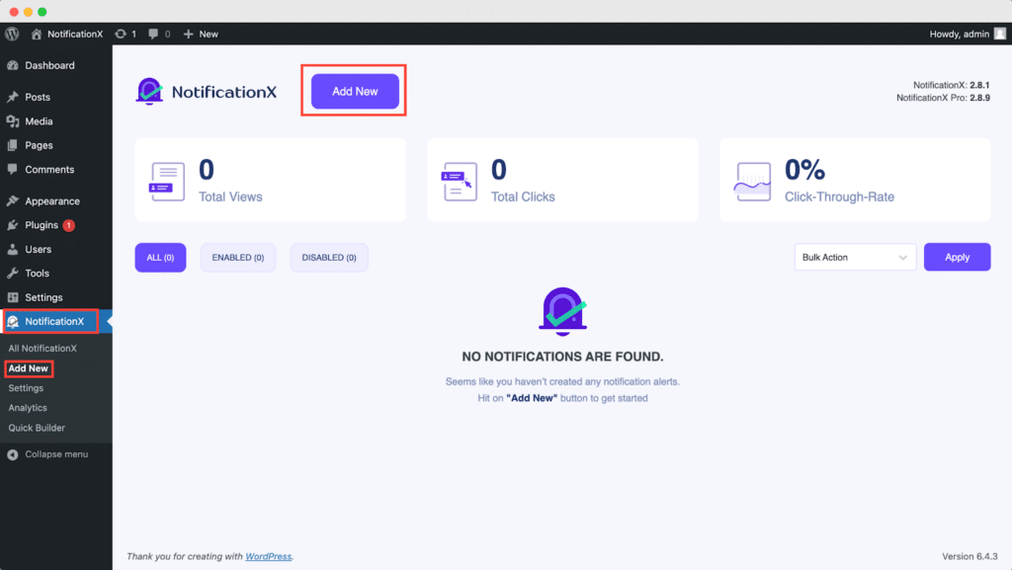Open the comments bubble icon in admin bar
Viewport: 1012px width, 570px height.
pyautogui.click(x=153, y=34)
